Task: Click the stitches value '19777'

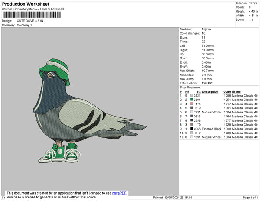Action: click(253, 3)
